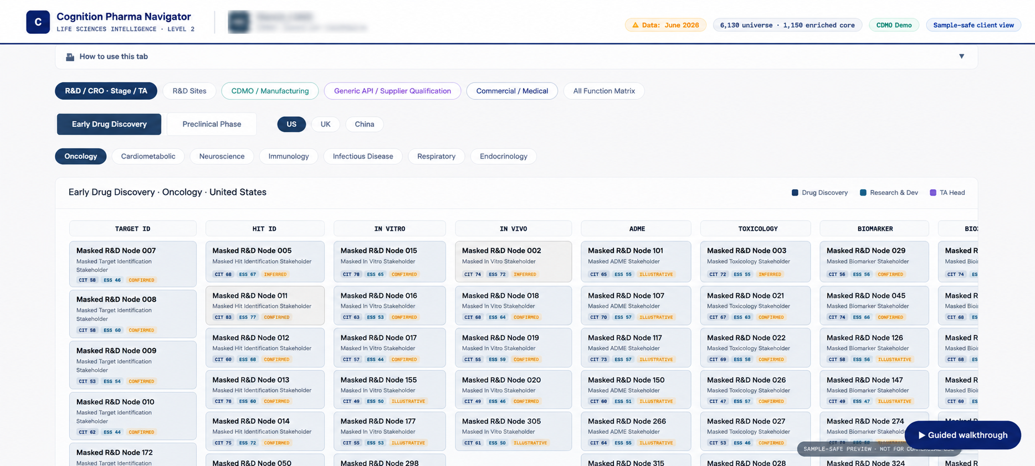Click Masked R&D Node 011 title
This screenshot has width=1035, height=466.
coord(250,296)
